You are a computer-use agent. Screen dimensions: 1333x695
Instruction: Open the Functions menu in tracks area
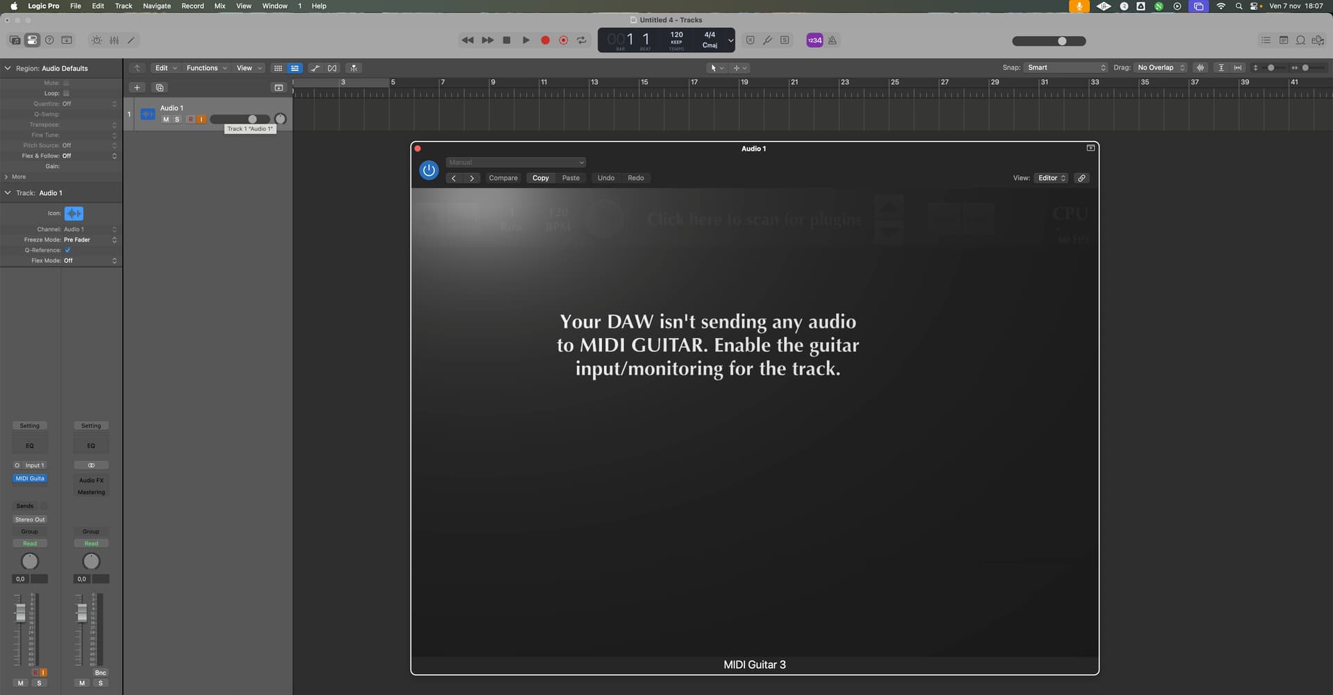[206, 68]
